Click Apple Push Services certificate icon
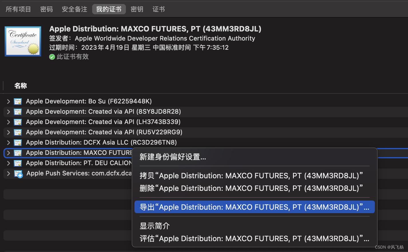408x252 pixels. coord(18,174)
